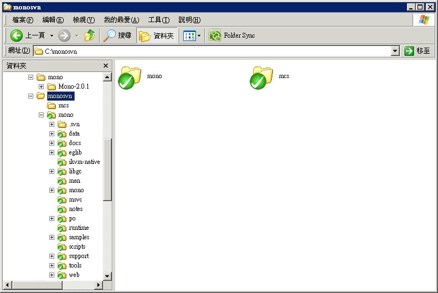The height and width of the screenshot is (293, 438).
Task: Open the address bar dropdown
Action: [x=395, y=51]
